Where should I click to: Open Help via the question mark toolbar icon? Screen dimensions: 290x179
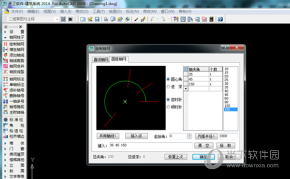(220, 19)
